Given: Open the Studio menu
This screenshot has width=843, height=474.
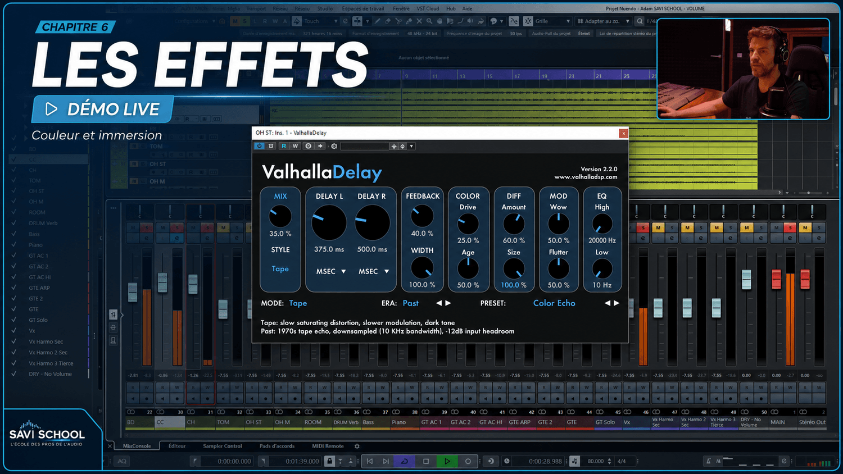Looking at the screenshot, I should click(x=325, y=8).
